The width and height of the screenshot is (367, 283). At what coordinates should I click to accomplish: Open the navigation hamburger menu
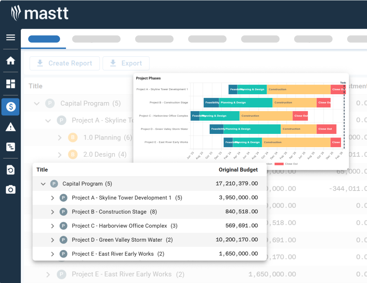click(10, 37)
